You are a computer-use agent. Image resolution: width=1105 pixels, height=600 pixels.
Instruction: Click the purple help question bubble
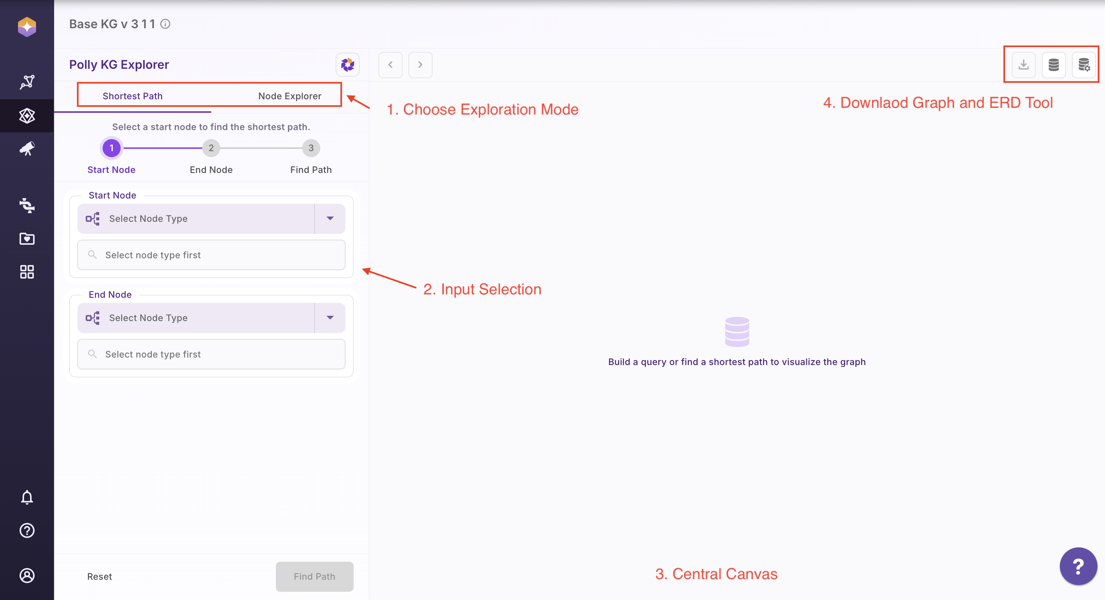1078,566
